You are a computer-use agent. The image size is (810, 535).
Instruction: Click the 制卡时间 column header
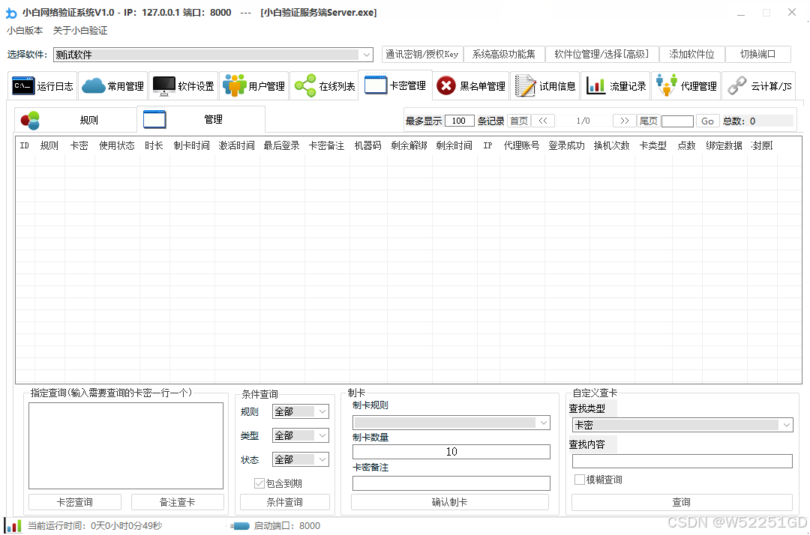[x=192, y=145]
